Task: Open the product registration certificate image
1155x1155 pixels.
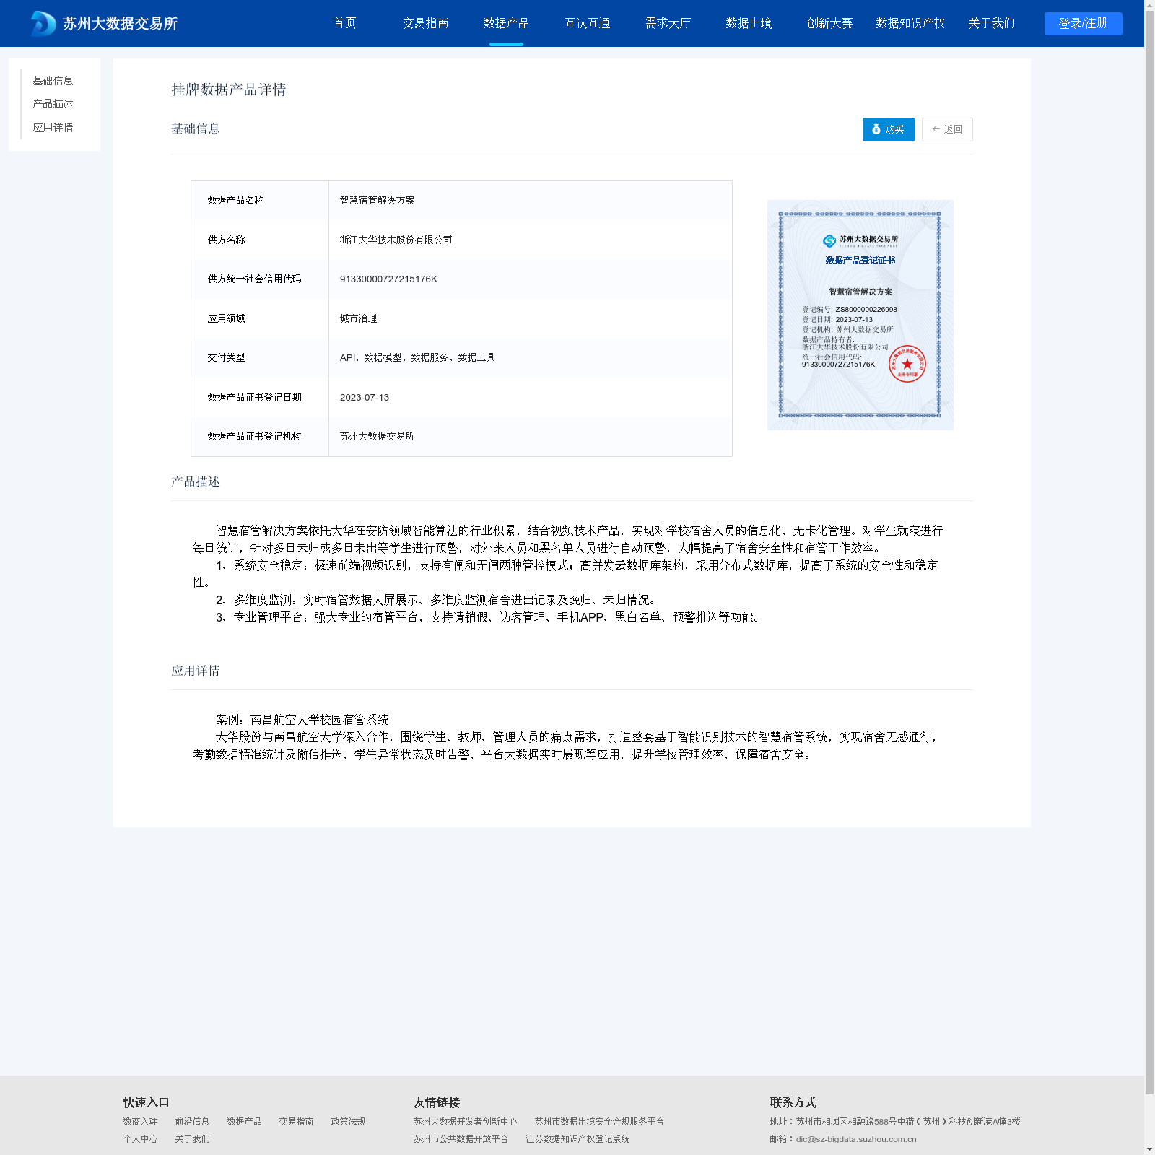Action: click(860, 315)
